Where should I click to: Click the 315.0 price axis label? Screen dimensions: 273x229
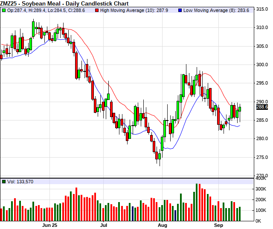click(x=261, y=9)
